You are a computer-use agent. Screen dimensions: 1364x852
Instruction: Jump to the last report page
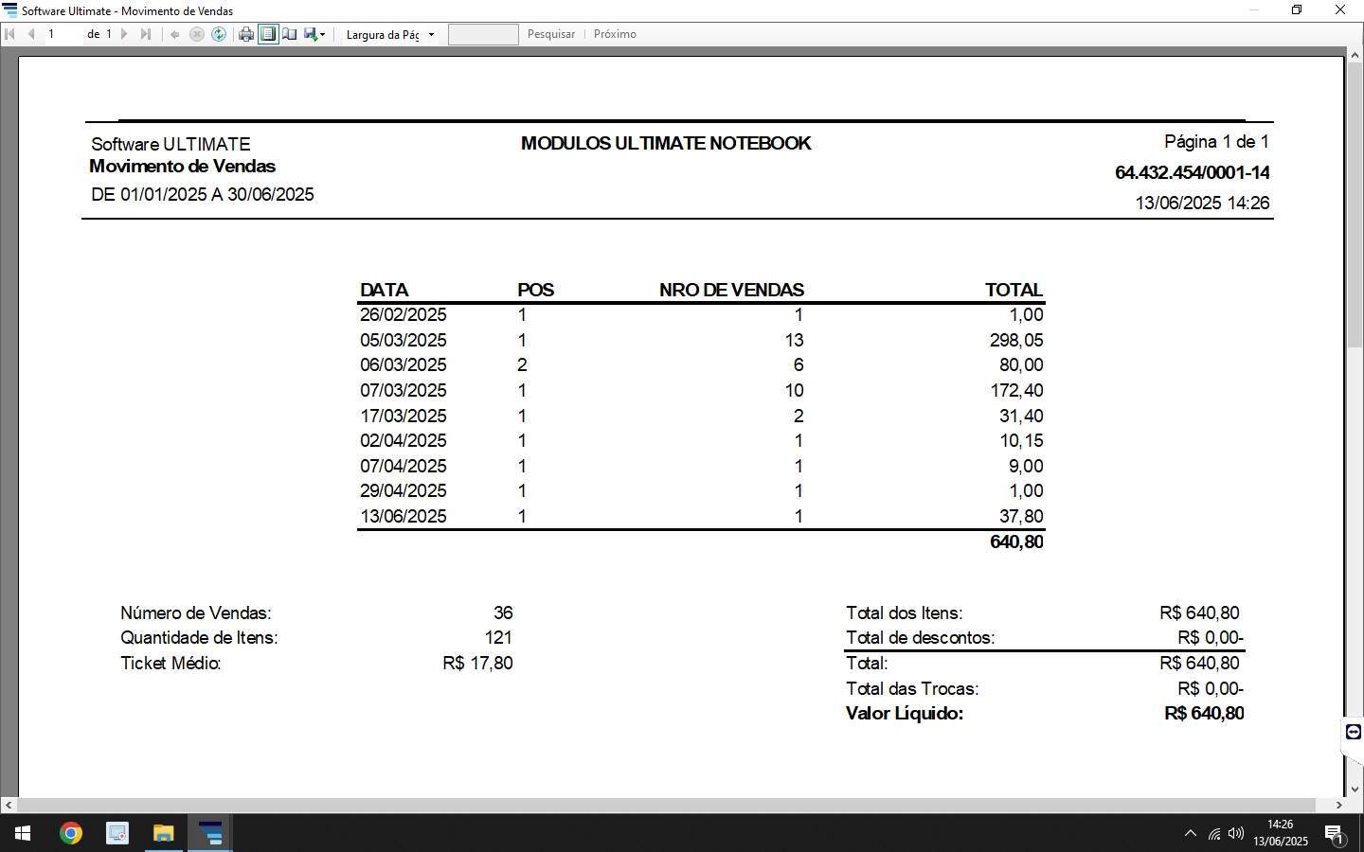pos(145,34)
